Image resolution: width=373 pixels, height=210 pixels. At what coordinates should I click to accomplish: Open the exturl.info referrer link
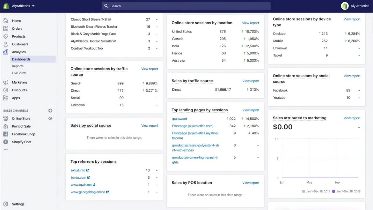(x=77, y=170)
